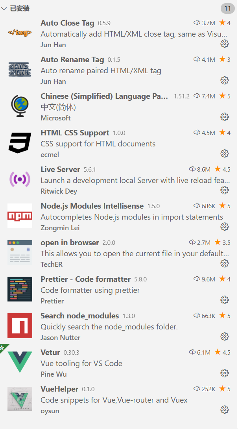Open manage gear for Chinese Language Pack
The image size is (238, 429).
(225, 117)
